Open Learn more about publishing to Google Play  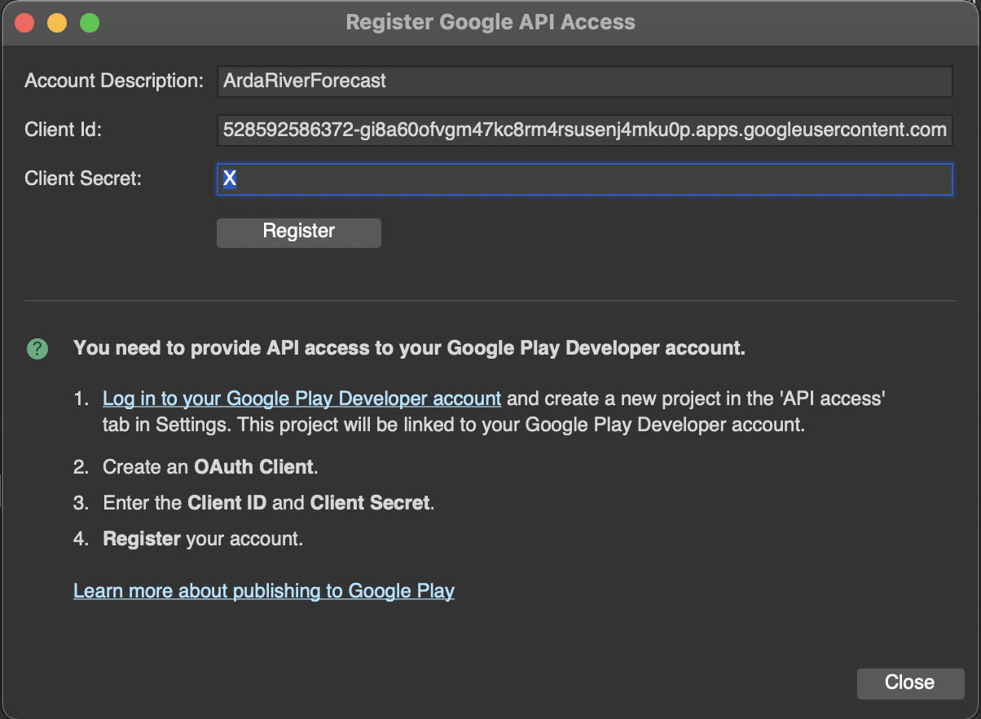[x=264, y=591]
